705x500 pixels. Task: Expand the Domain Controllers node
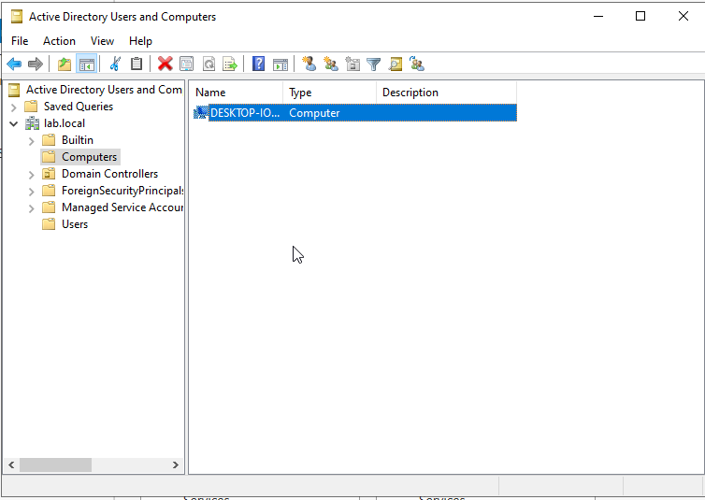pyautogui.click(x=31, y=175)
